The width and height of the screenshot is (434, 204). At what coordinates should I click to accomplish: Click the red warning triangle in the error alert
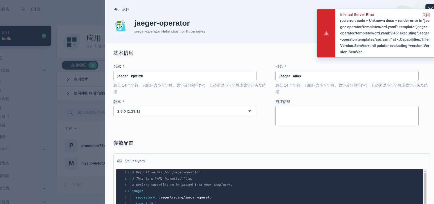point(326,33)
